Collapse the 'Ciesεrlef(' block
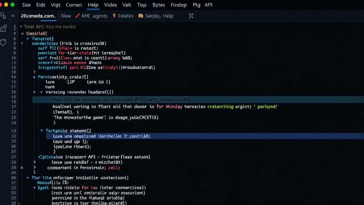Image resolution: width=364 pixels, height=205 pixels. point(22,34)
